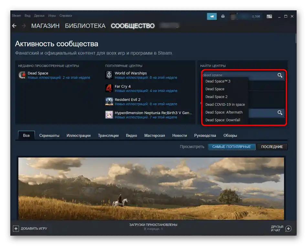Click the page vertical scrollbar
The height and width of the screenshot is (246, 307).
[296, 39]
